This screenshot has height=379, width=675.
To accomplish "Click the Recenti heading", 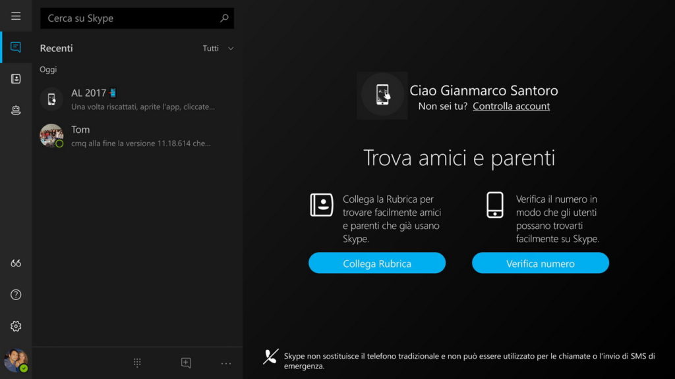I will [57, 48].
